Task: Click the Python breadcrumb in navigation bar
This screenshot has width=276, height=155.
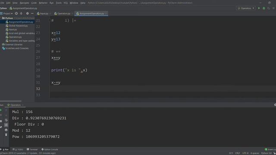Action: click(x=3, y=8)
